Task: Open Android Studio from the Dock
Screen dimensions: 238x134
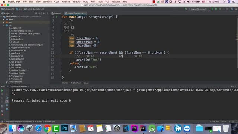Action: tap(152, 128)
